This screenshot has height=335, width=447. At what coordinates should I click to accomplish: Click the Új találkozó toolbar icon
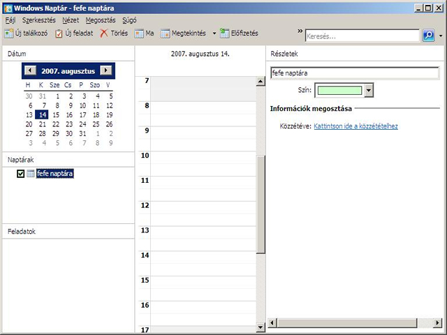click(8, 33)
